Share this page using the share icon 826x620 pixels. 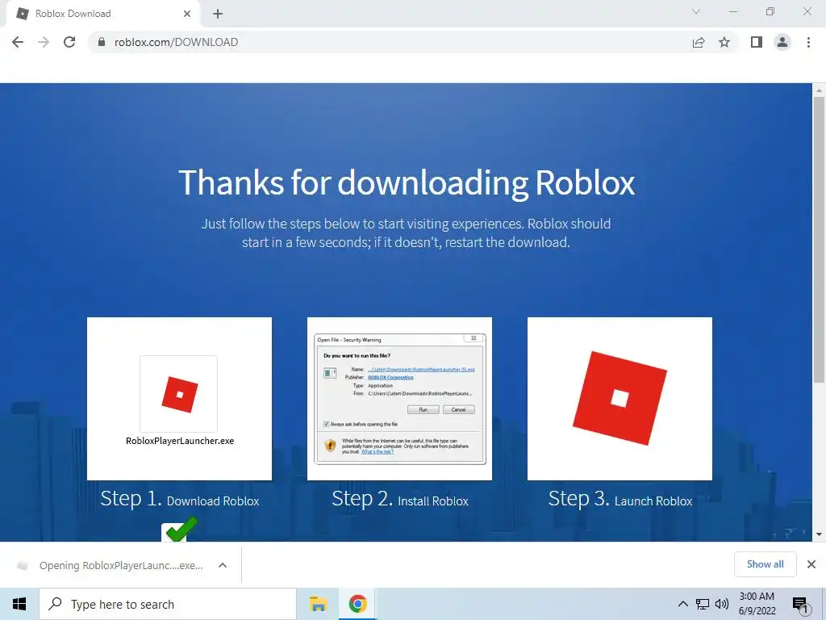click(699, 42)
